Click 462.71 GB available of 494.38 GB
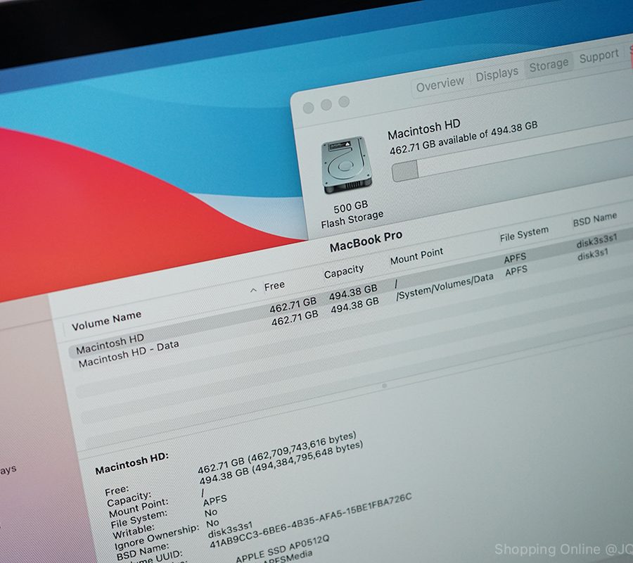 point(463,138)
